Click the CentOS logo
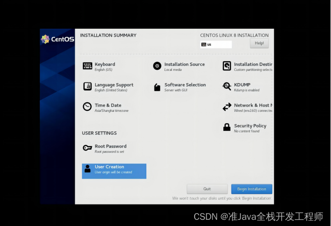Screen dimensions: 331x226 [x=57, y=39]
